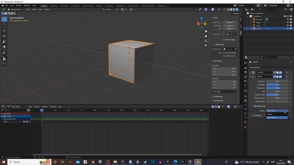Select the Scale tool
The width and height of the screenshot is (294, 165).
point(4,42)
